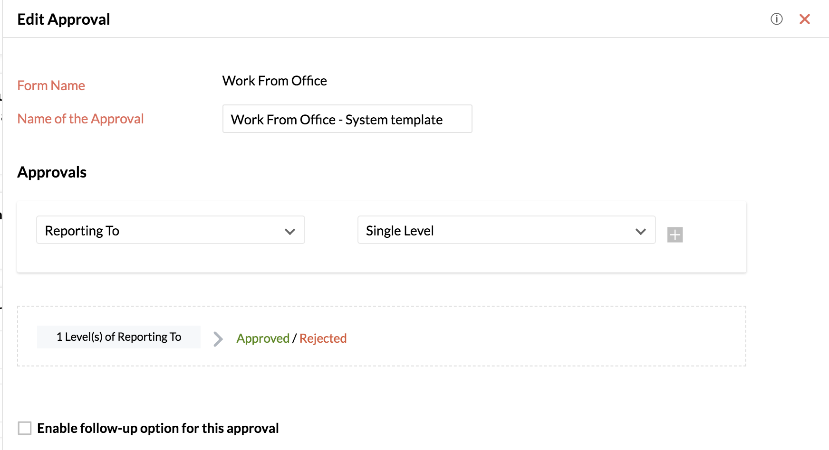
Task: Click the Edit Approval dialog title
Action: click(x=64, y=19)
